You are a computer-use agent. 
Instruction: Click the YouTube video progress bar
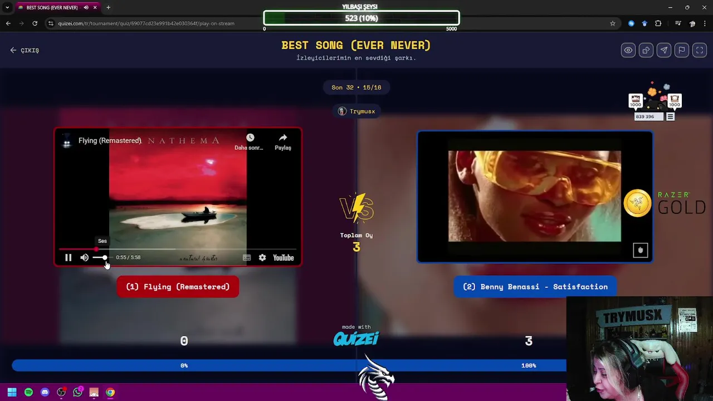(x=178, y=249)
